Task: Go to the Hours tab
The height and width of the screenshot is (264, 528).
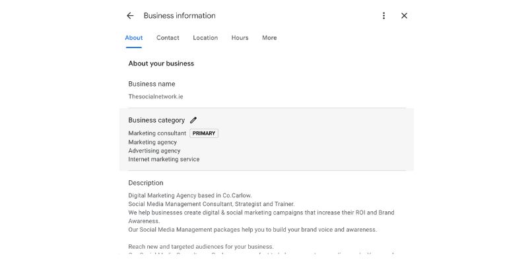Action: point(240,38)
